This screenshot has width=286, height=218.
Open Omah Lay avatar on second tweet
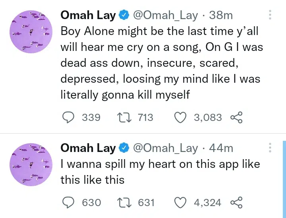[x=31, y=164]
